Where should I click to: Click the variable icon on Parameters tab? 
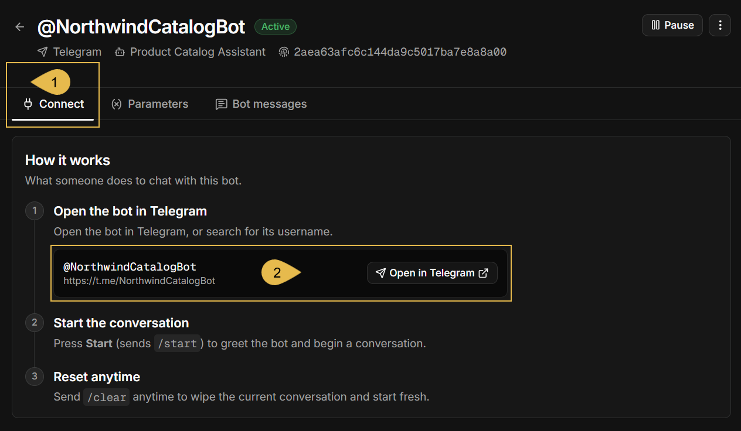coord(117,104)
